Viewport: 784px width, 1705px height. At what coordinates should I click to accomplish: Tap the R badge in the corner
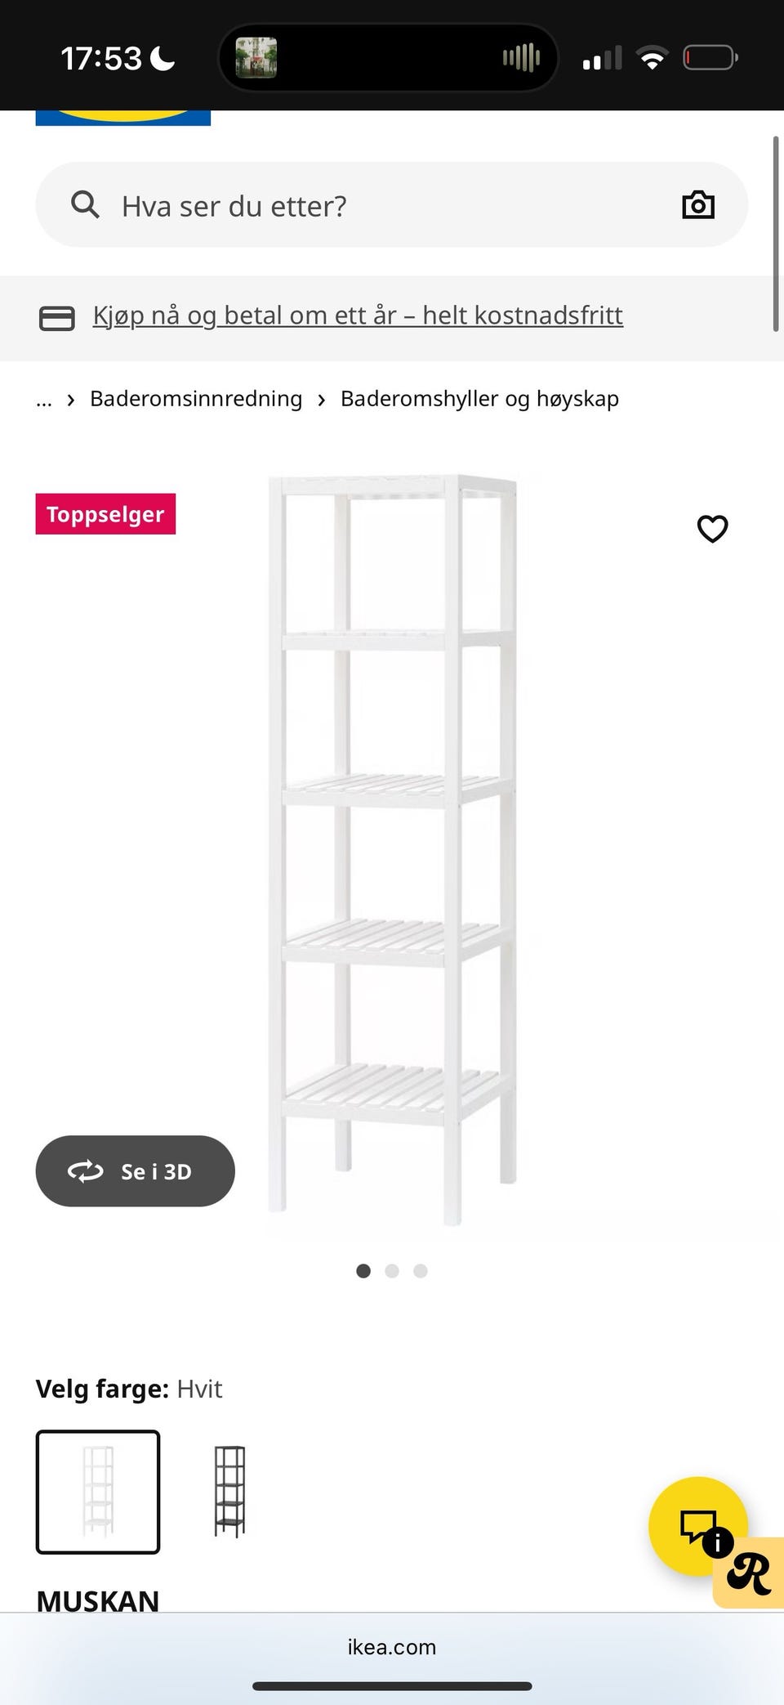(749, 1573)
